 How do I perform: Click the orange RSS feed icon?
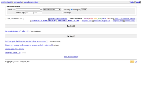point(132,62)
